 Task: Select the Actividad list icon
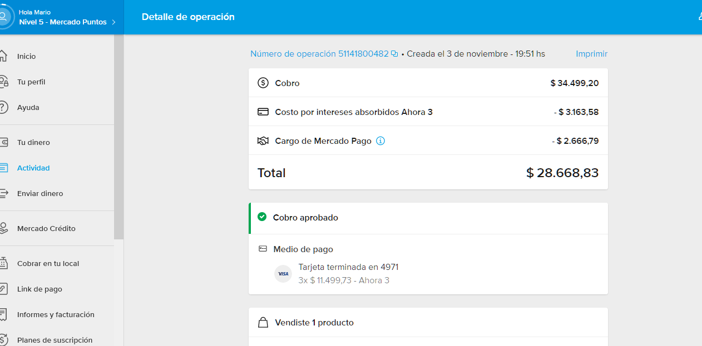pyautogui.click(x=3, y=168)
